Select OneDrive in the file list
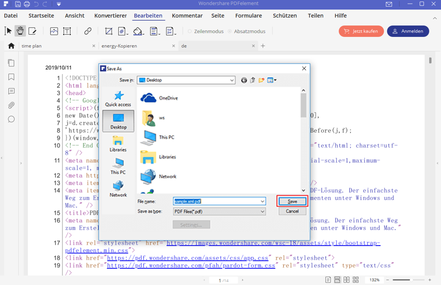Viewport: 441px width, 285px height. click(159, 98)
